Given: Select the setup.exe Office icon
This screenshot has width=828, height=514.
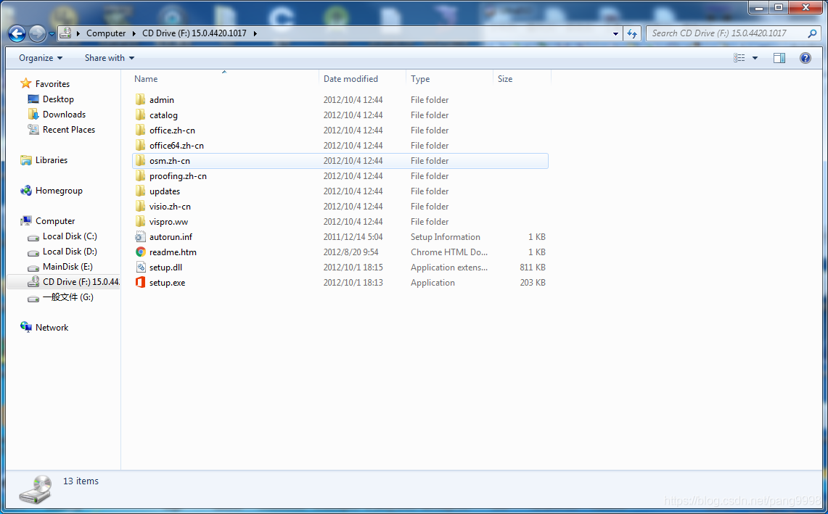Looking at the screenshot, I should 140,282.
